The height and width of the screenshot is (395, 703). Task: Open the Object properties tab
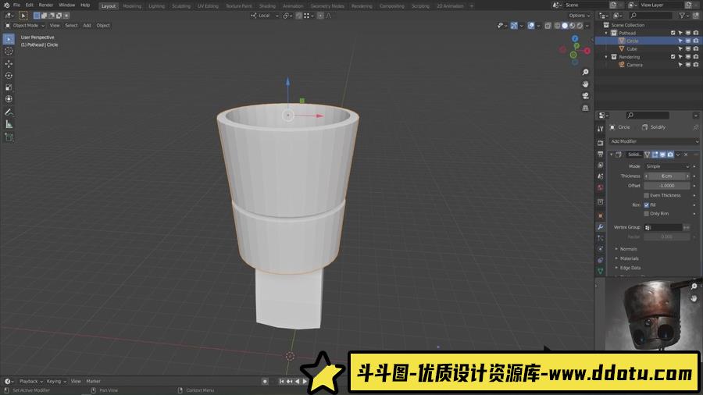click(601, 216)
